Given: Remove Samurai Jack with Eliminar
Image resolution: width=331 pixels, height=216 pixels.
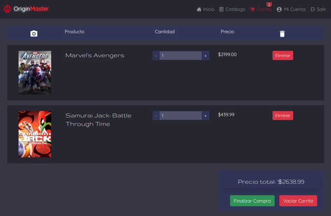Looking at the screenshot, I should [283, 116].
